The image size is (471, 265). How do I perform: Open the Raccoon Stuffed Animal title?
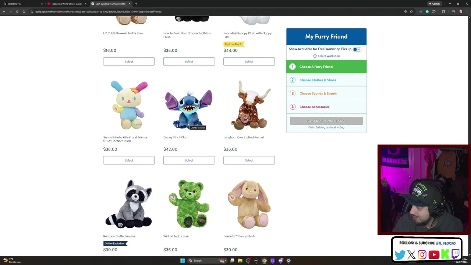pyautogui.click(x=119, y=236)
